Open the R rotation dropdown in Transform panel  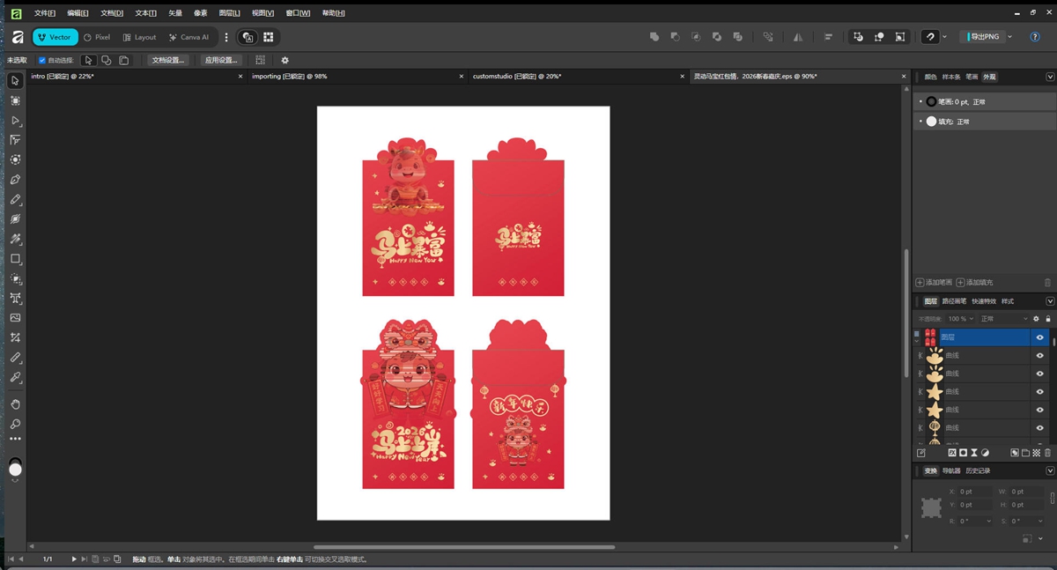(x=987, y=521)
